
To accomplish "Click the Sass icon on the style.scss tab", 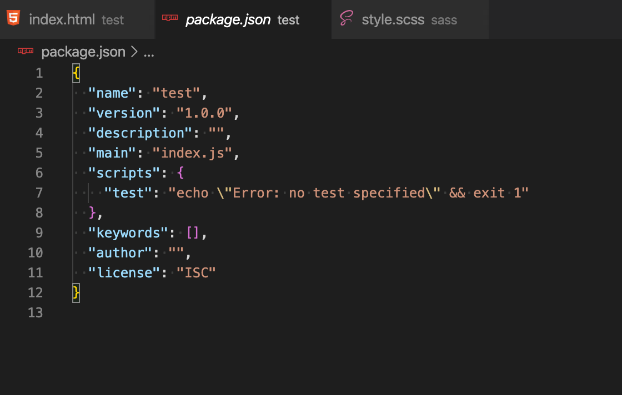I will click(x=347, y=19).
